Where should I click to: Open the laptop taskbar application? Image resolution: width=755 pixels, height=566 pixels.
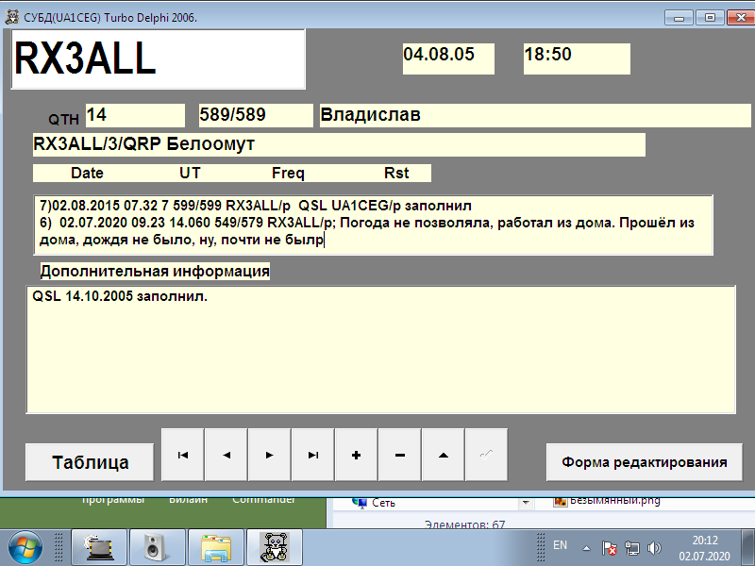click(x=99, y=547)
